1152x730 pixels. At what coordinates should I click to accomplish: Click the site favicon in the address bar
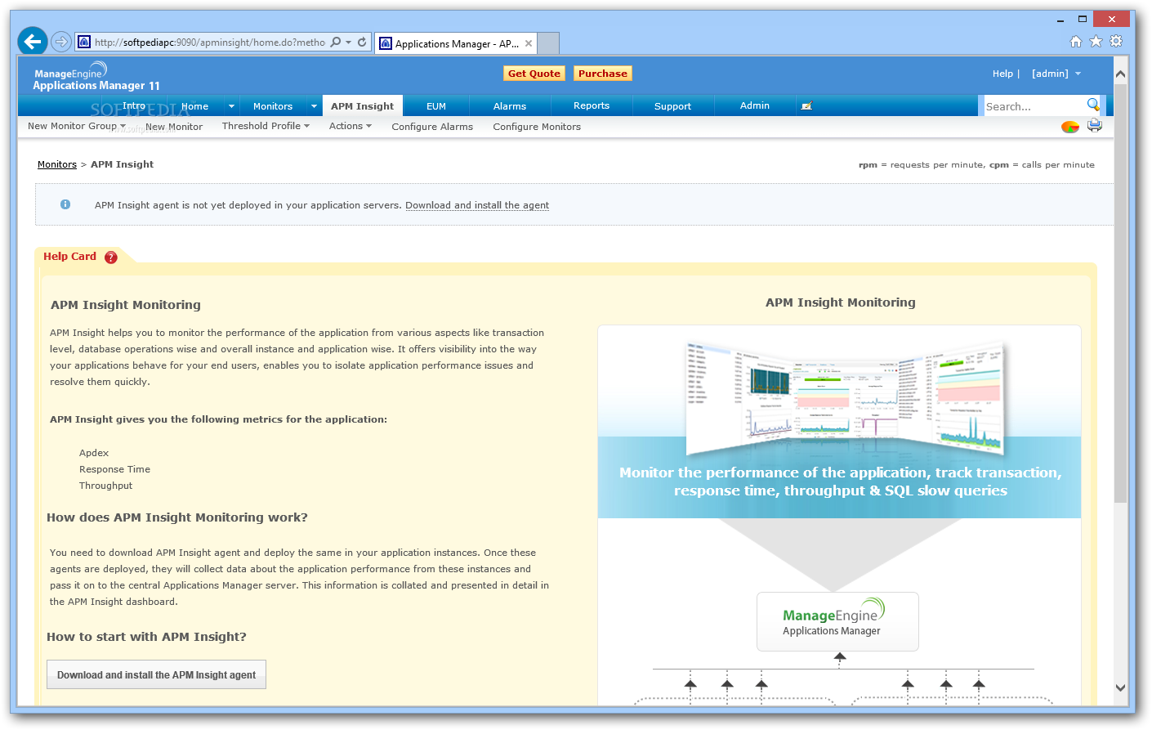pyautogui.click(x=83, y=42)
